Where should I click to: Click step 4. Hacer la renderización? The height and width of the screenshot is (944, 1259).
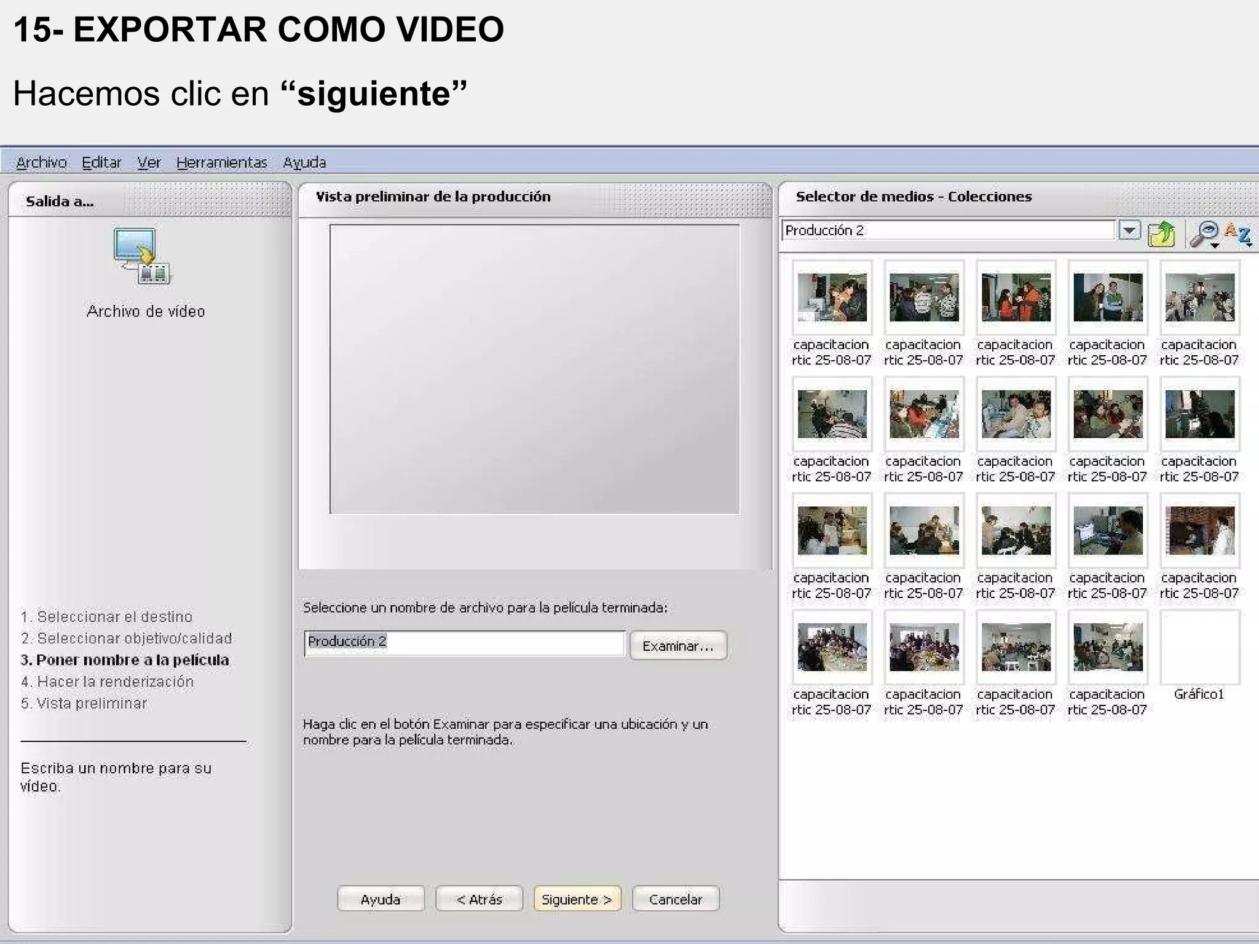[107, 682]
